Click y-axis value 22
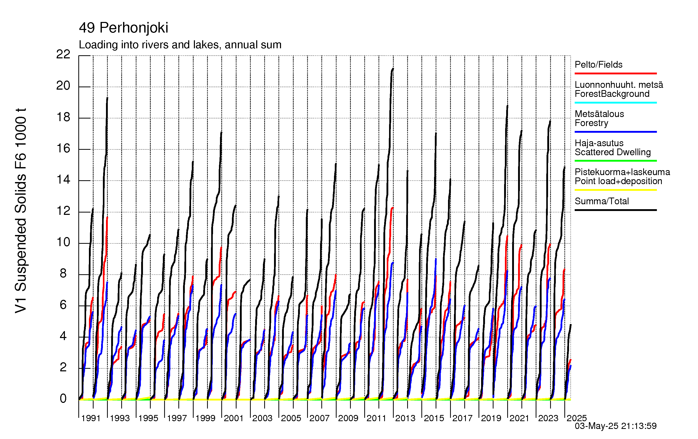The height and width of the screenshot is (439, 698). click(x=63, y=54)
